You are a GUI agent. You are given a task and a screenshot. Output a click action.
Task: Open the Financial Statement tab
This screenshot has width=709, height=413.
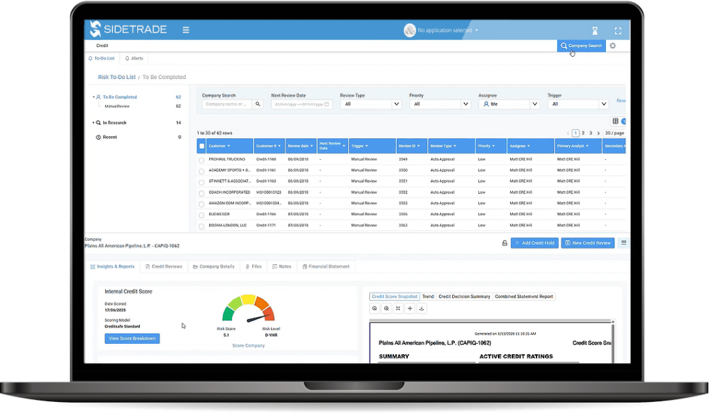pos(325,266)
